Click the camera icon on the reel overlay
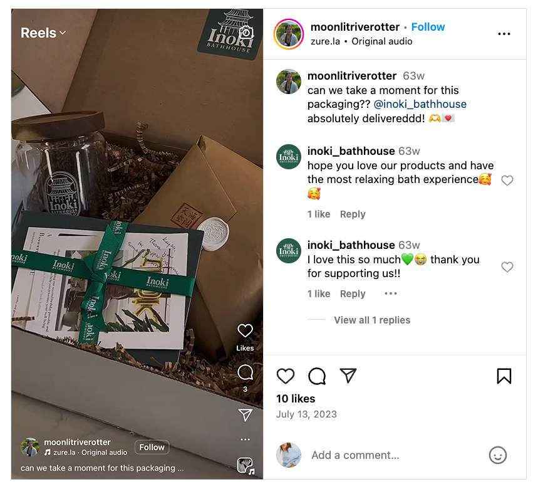The width and height of the screenshot is (538, 489). click(x=246, y=33)
